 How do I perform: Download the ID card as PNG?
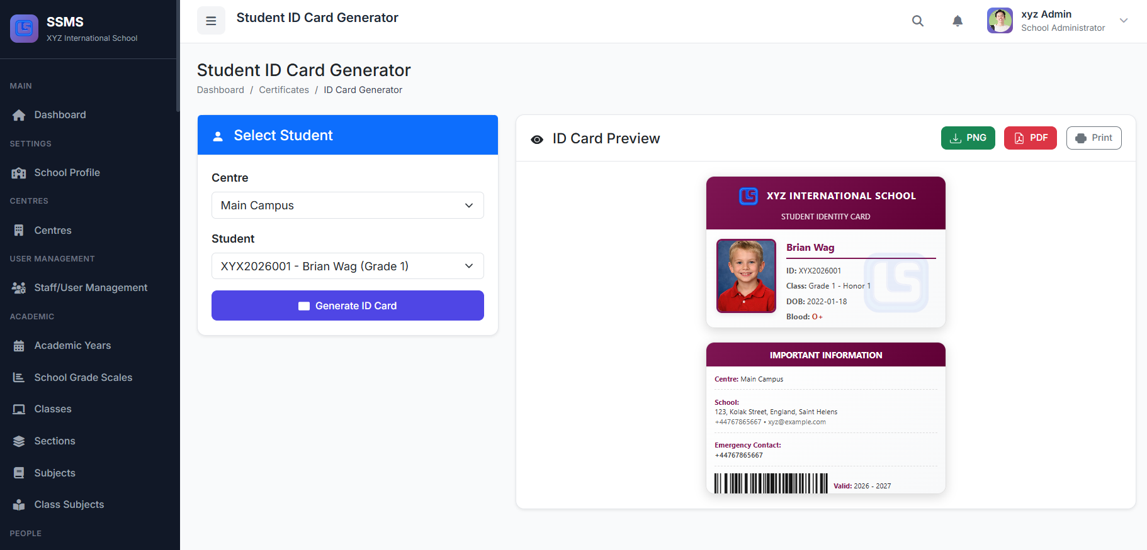(968, 138)
